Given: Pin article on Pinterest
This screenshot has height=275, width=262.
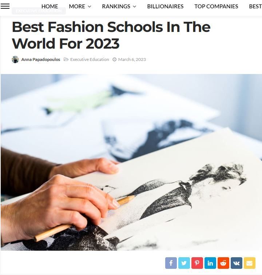Looking at the screenshot, I should pyautogui.click(x=197, y=263).
